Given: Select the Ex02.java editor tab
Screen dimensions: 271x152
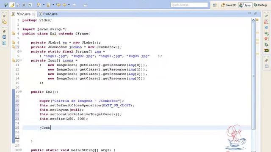Looking at the screenshot, I should [x=48, y=14].
